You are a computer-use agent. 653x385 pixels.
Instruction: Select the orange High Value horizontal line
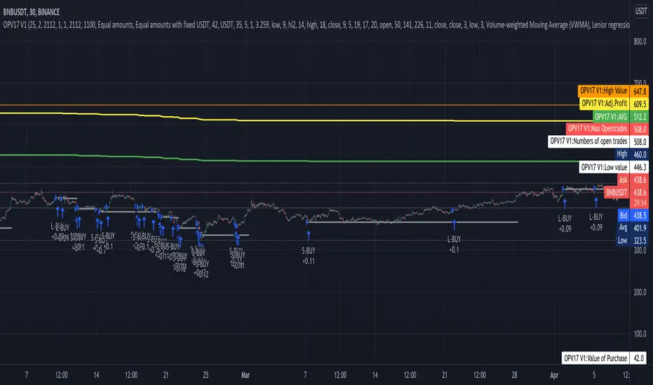289,105
